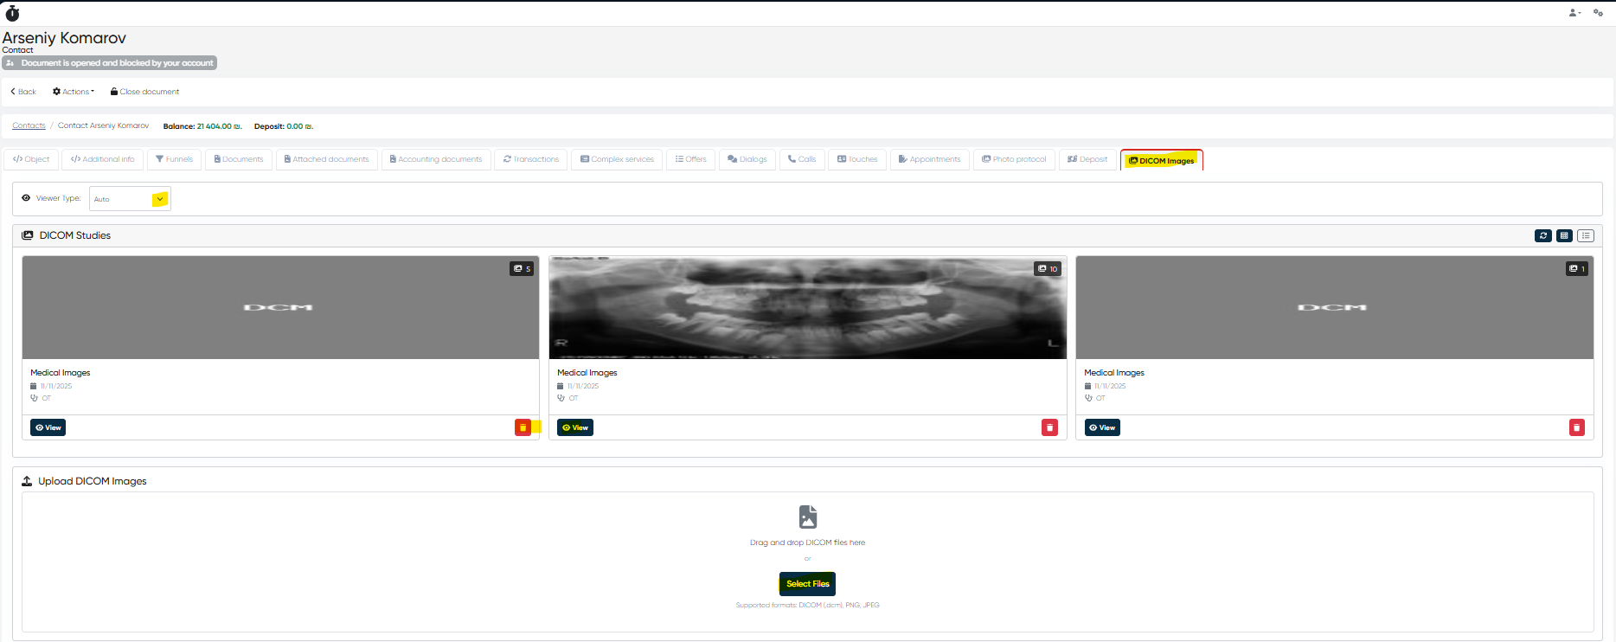
Task: Delete the first Medical Images study
Action: coord(523,427)
